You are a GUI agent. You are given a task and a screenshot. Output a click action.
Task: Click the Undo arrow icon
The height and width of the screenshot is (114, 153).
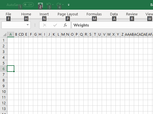[49, 4]
